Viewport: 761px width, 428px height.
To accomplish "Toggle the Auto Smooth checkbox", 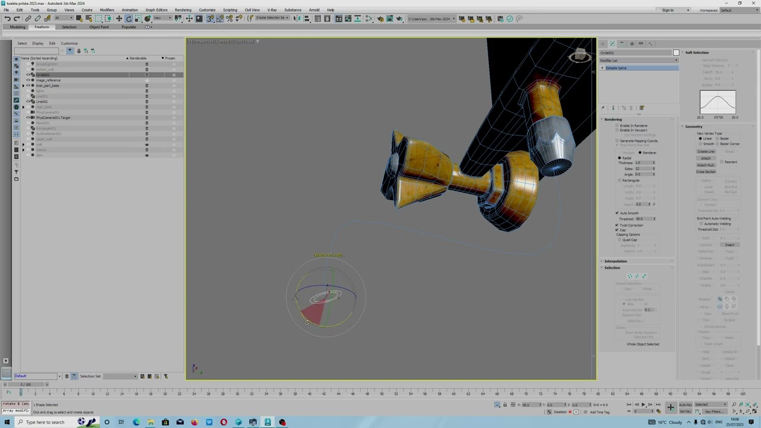I will point(618,213).
